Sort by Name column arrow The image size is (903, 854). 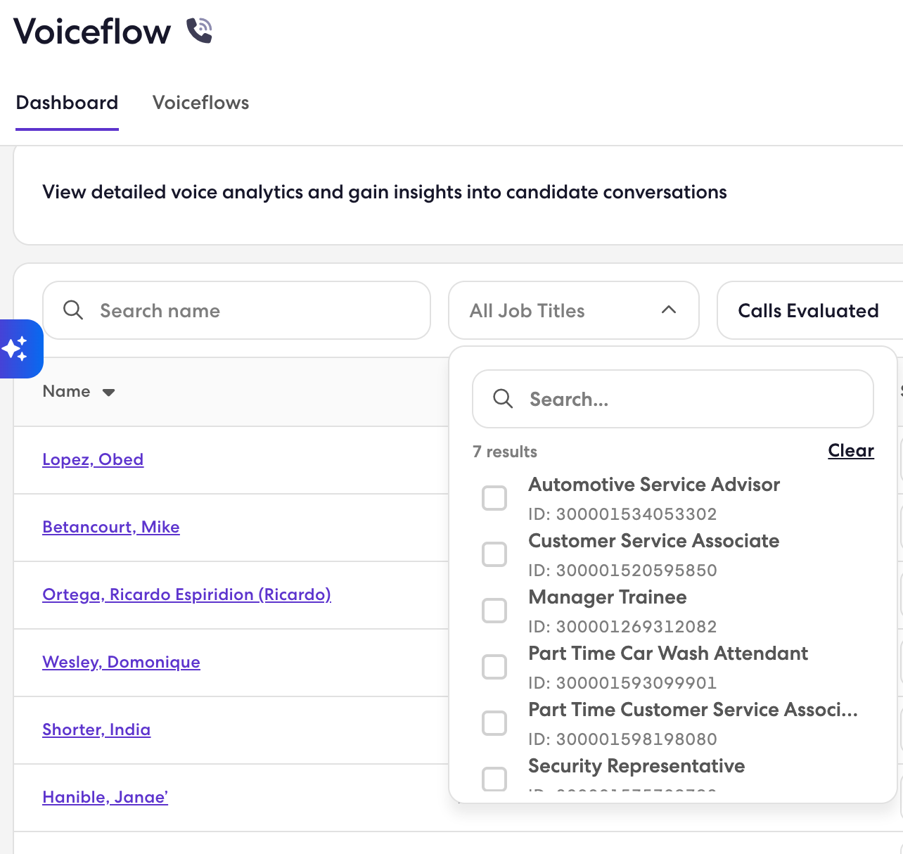(108, 392)
